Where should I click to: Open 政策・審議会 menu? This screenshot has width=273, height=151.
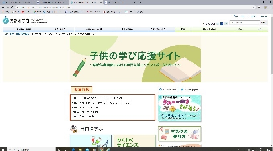(60, 30)
